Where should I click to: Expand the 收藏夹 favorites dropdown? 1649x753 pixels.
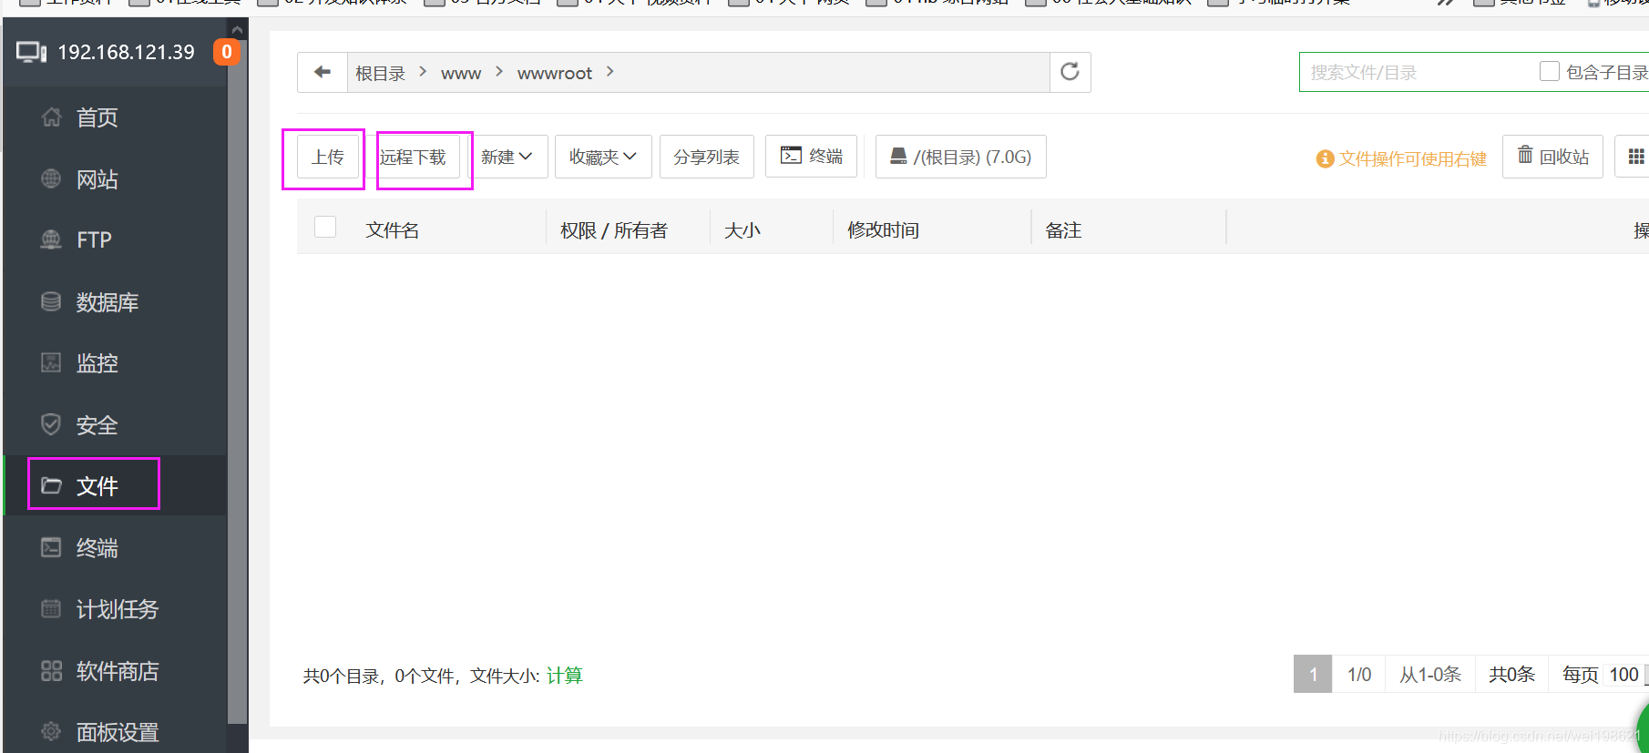[603, 157]
